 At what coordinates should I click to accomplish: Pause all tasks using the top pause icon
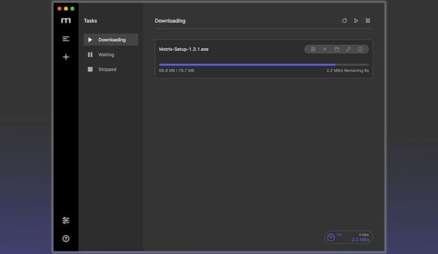368,21
